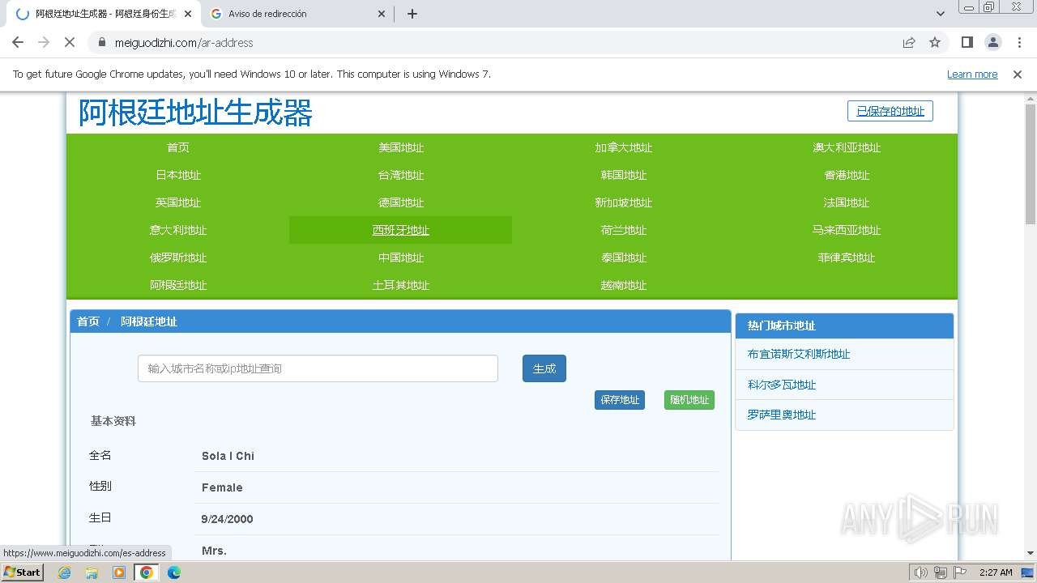Click 首页 in the breadcrumb
1037x583 pixels.
pos(88,321)
